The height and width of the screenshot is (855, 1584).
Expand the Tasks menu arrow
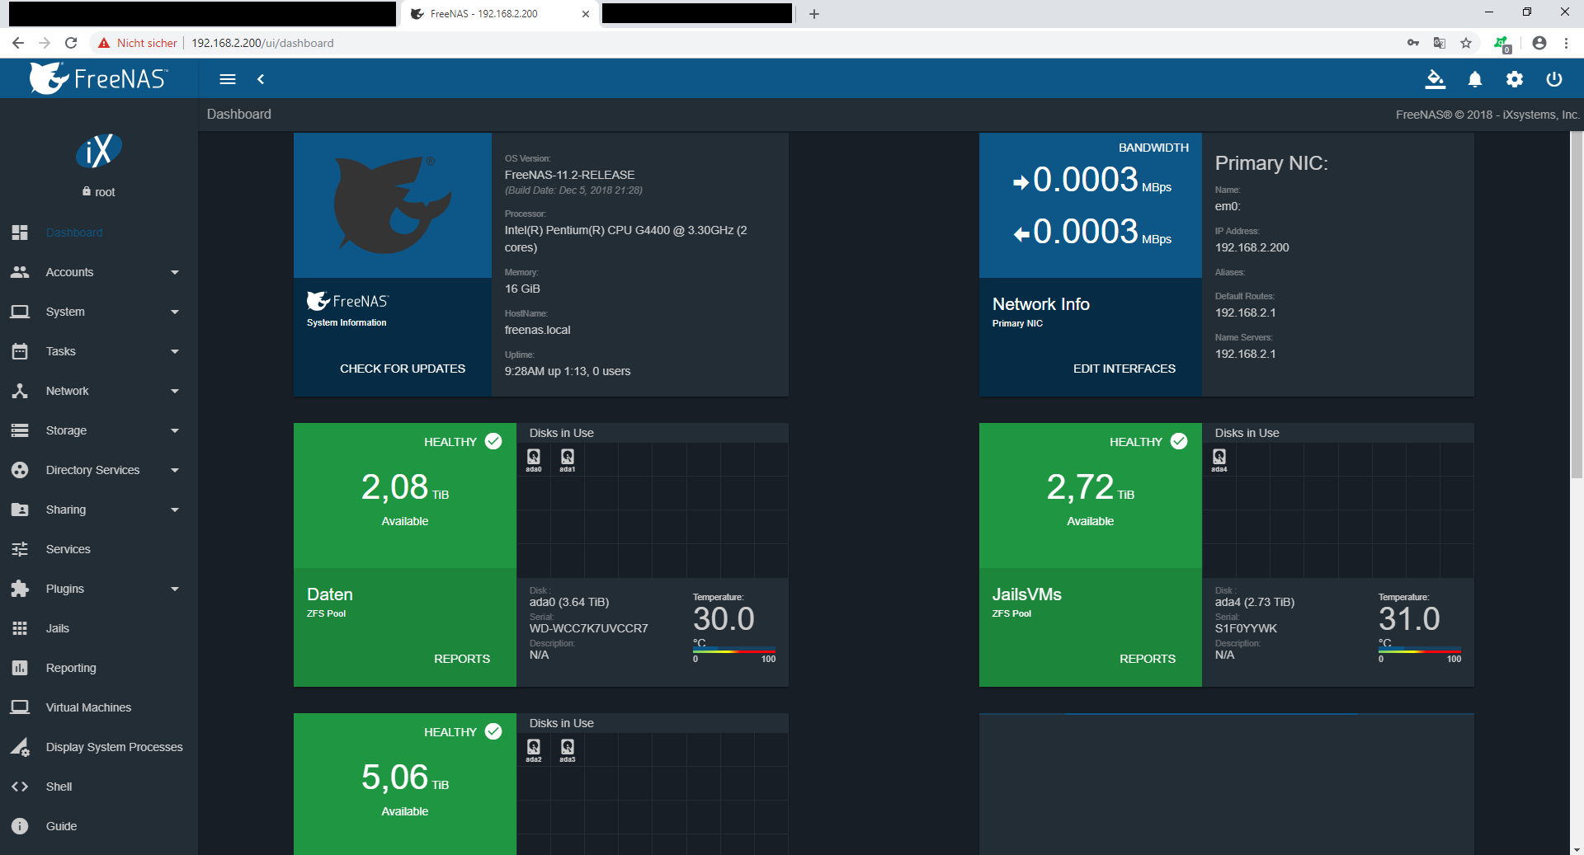pos(175,352)
